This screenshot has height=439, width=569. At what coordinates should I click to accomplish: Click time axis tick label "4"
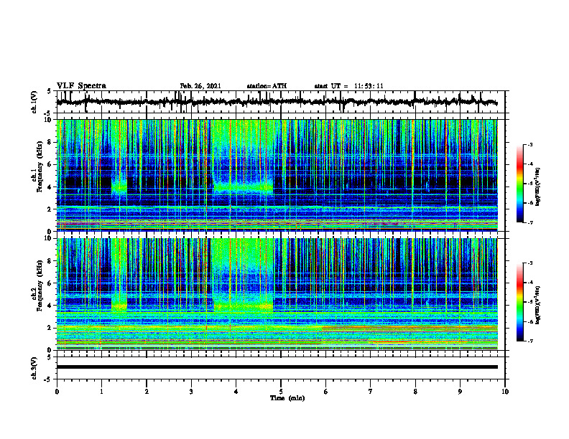[236, 392]
